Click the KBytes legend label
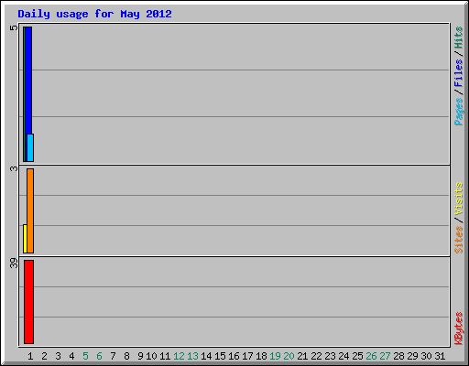The height and width of the screenshot is (366, 469). pos(458,328)
